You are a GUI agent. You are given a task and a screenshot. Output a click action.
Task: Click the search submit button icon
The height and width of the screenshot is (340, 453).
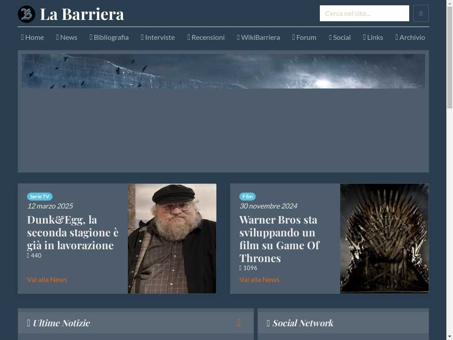(x=421, y=13)
